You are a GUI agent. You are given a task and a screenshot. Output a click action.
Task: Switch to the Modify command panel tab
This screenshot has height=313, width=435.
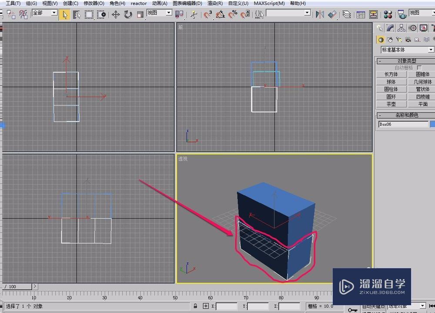coord(390,28)
